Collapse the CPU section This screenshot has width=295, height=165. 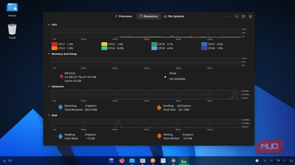click(49, 25)
